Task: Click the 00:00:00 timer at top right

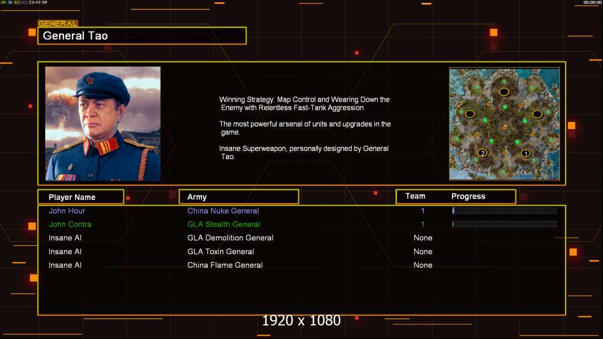Action: (592, 2)
